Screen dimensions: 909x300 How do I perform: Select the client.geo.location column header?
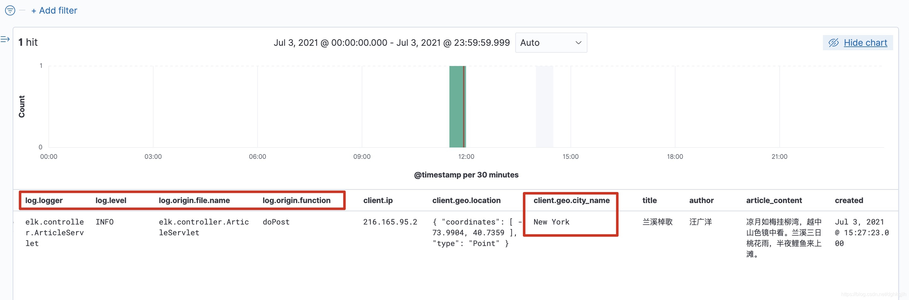click(x=466, y=200)
